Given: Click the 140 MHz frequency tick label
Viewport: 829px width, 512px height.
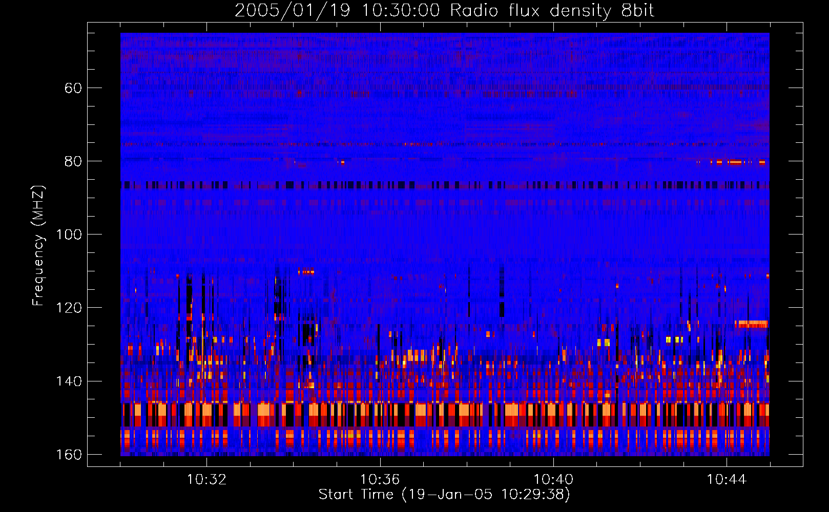Looking at the screenshot, I should (x=69, y=381).
